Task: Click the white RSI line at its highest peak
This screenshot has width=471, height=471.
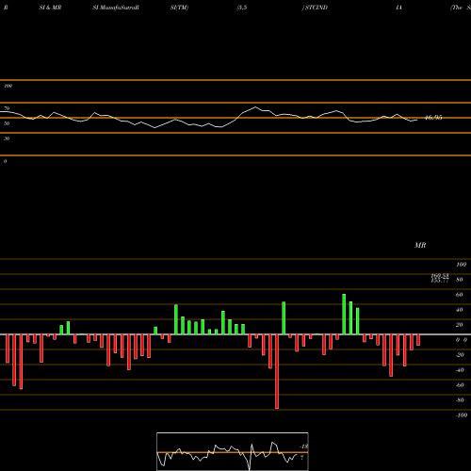Action: 255,107
